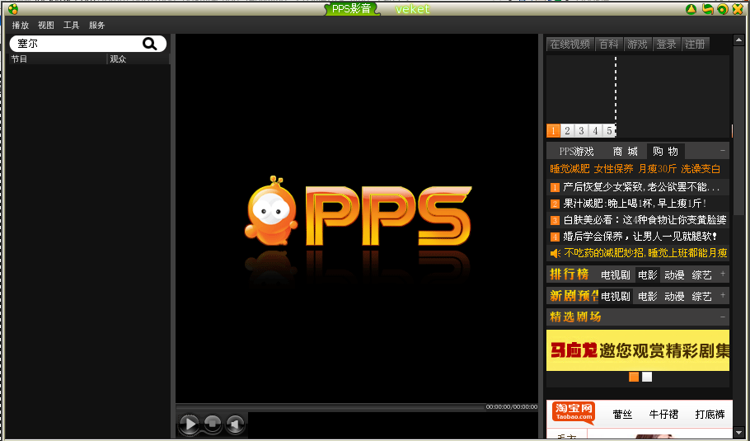The height and width of the screenshot is (441, 750).
Task: Collapse the 精选剧场 panel
Action: tap(723, 317)
